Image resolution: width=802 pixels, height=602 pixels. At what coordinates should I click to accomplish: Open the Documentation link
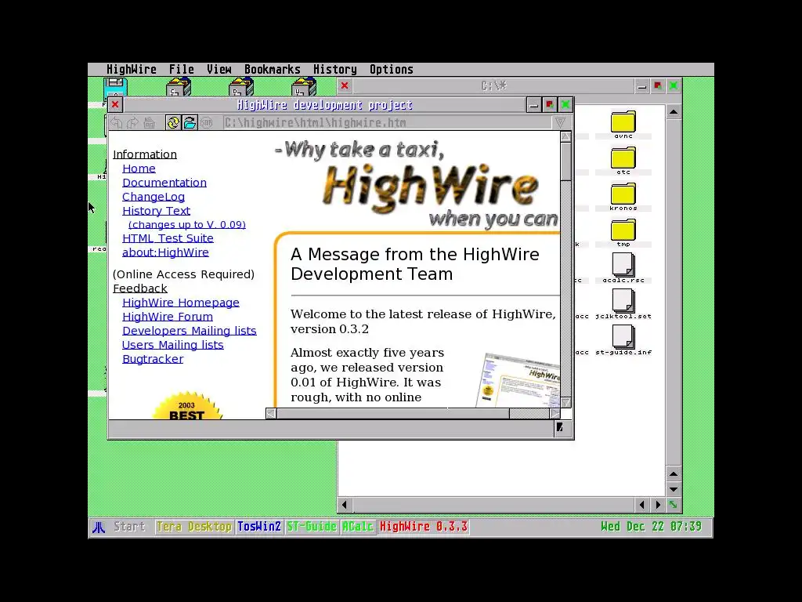click(x=164, y=183)
